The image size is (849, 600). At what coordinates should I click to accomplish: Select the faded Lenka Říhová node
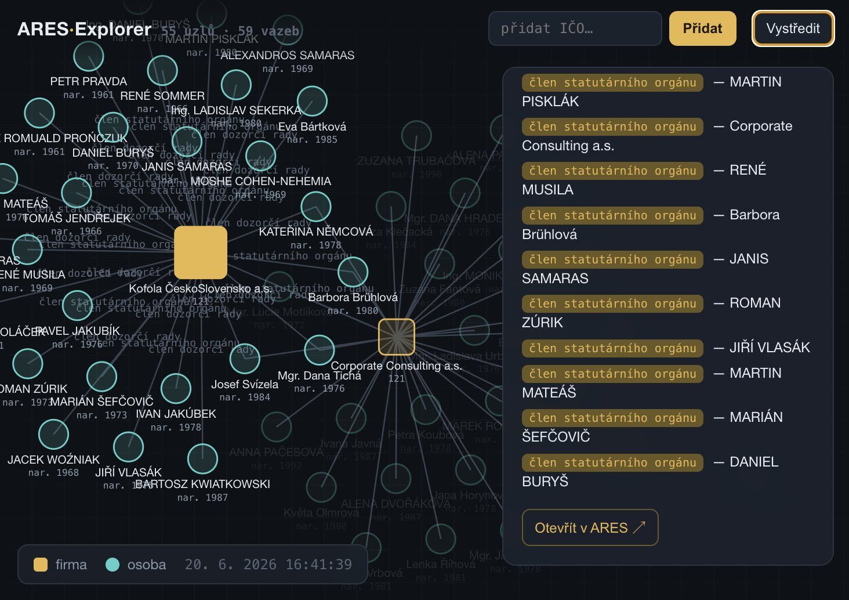click(441, 538)
